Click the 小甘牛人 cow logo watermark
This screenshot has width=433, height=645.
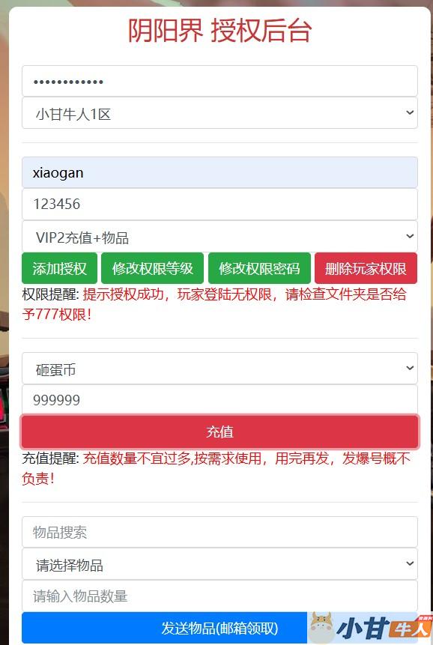(x=369, y=628)
